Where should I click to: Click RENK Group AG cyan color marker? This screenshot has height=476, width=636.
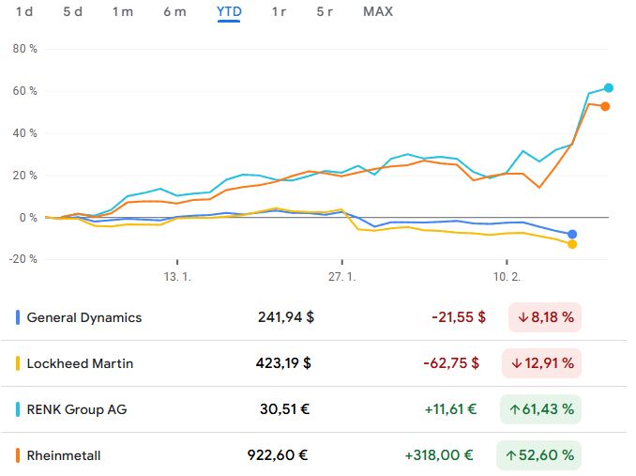click(x=18, y=409)
